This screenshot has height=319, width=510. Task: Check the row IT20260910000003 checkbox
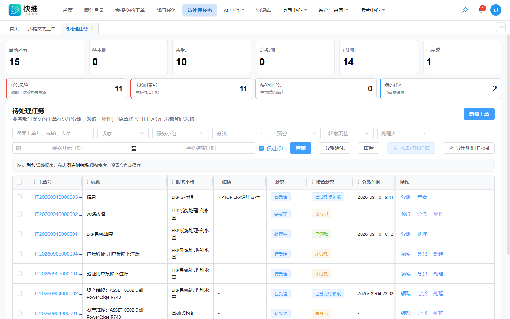pyautogui.click(x=19, y=197)
